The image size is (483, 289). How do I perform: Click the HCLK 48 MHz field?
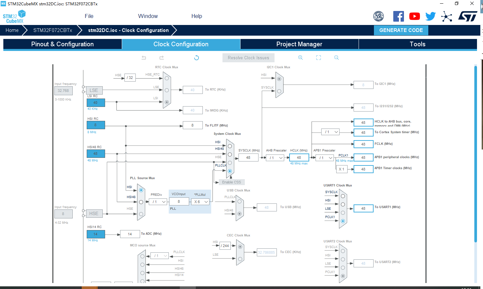pyautogui.click(x=299, y=157)
